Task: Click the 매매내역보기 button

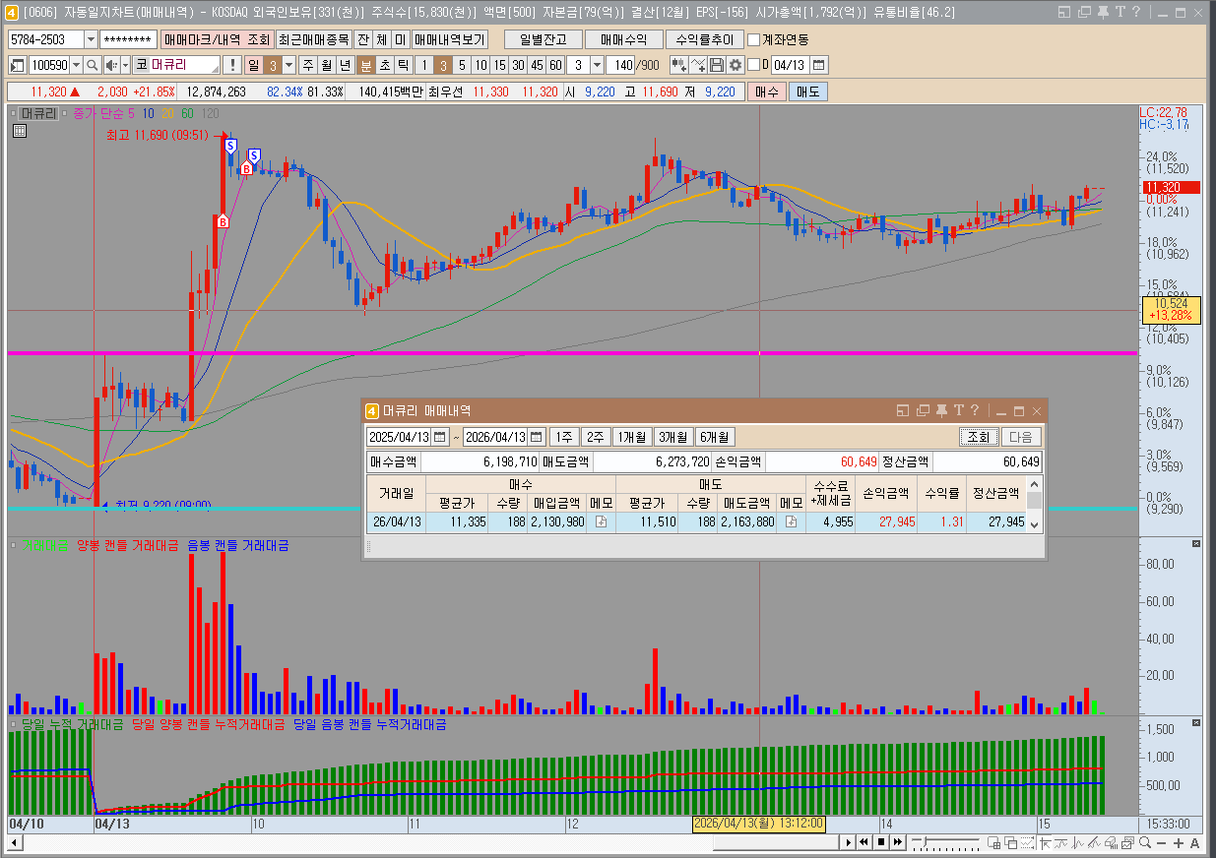Action: [x=448, y=39]
